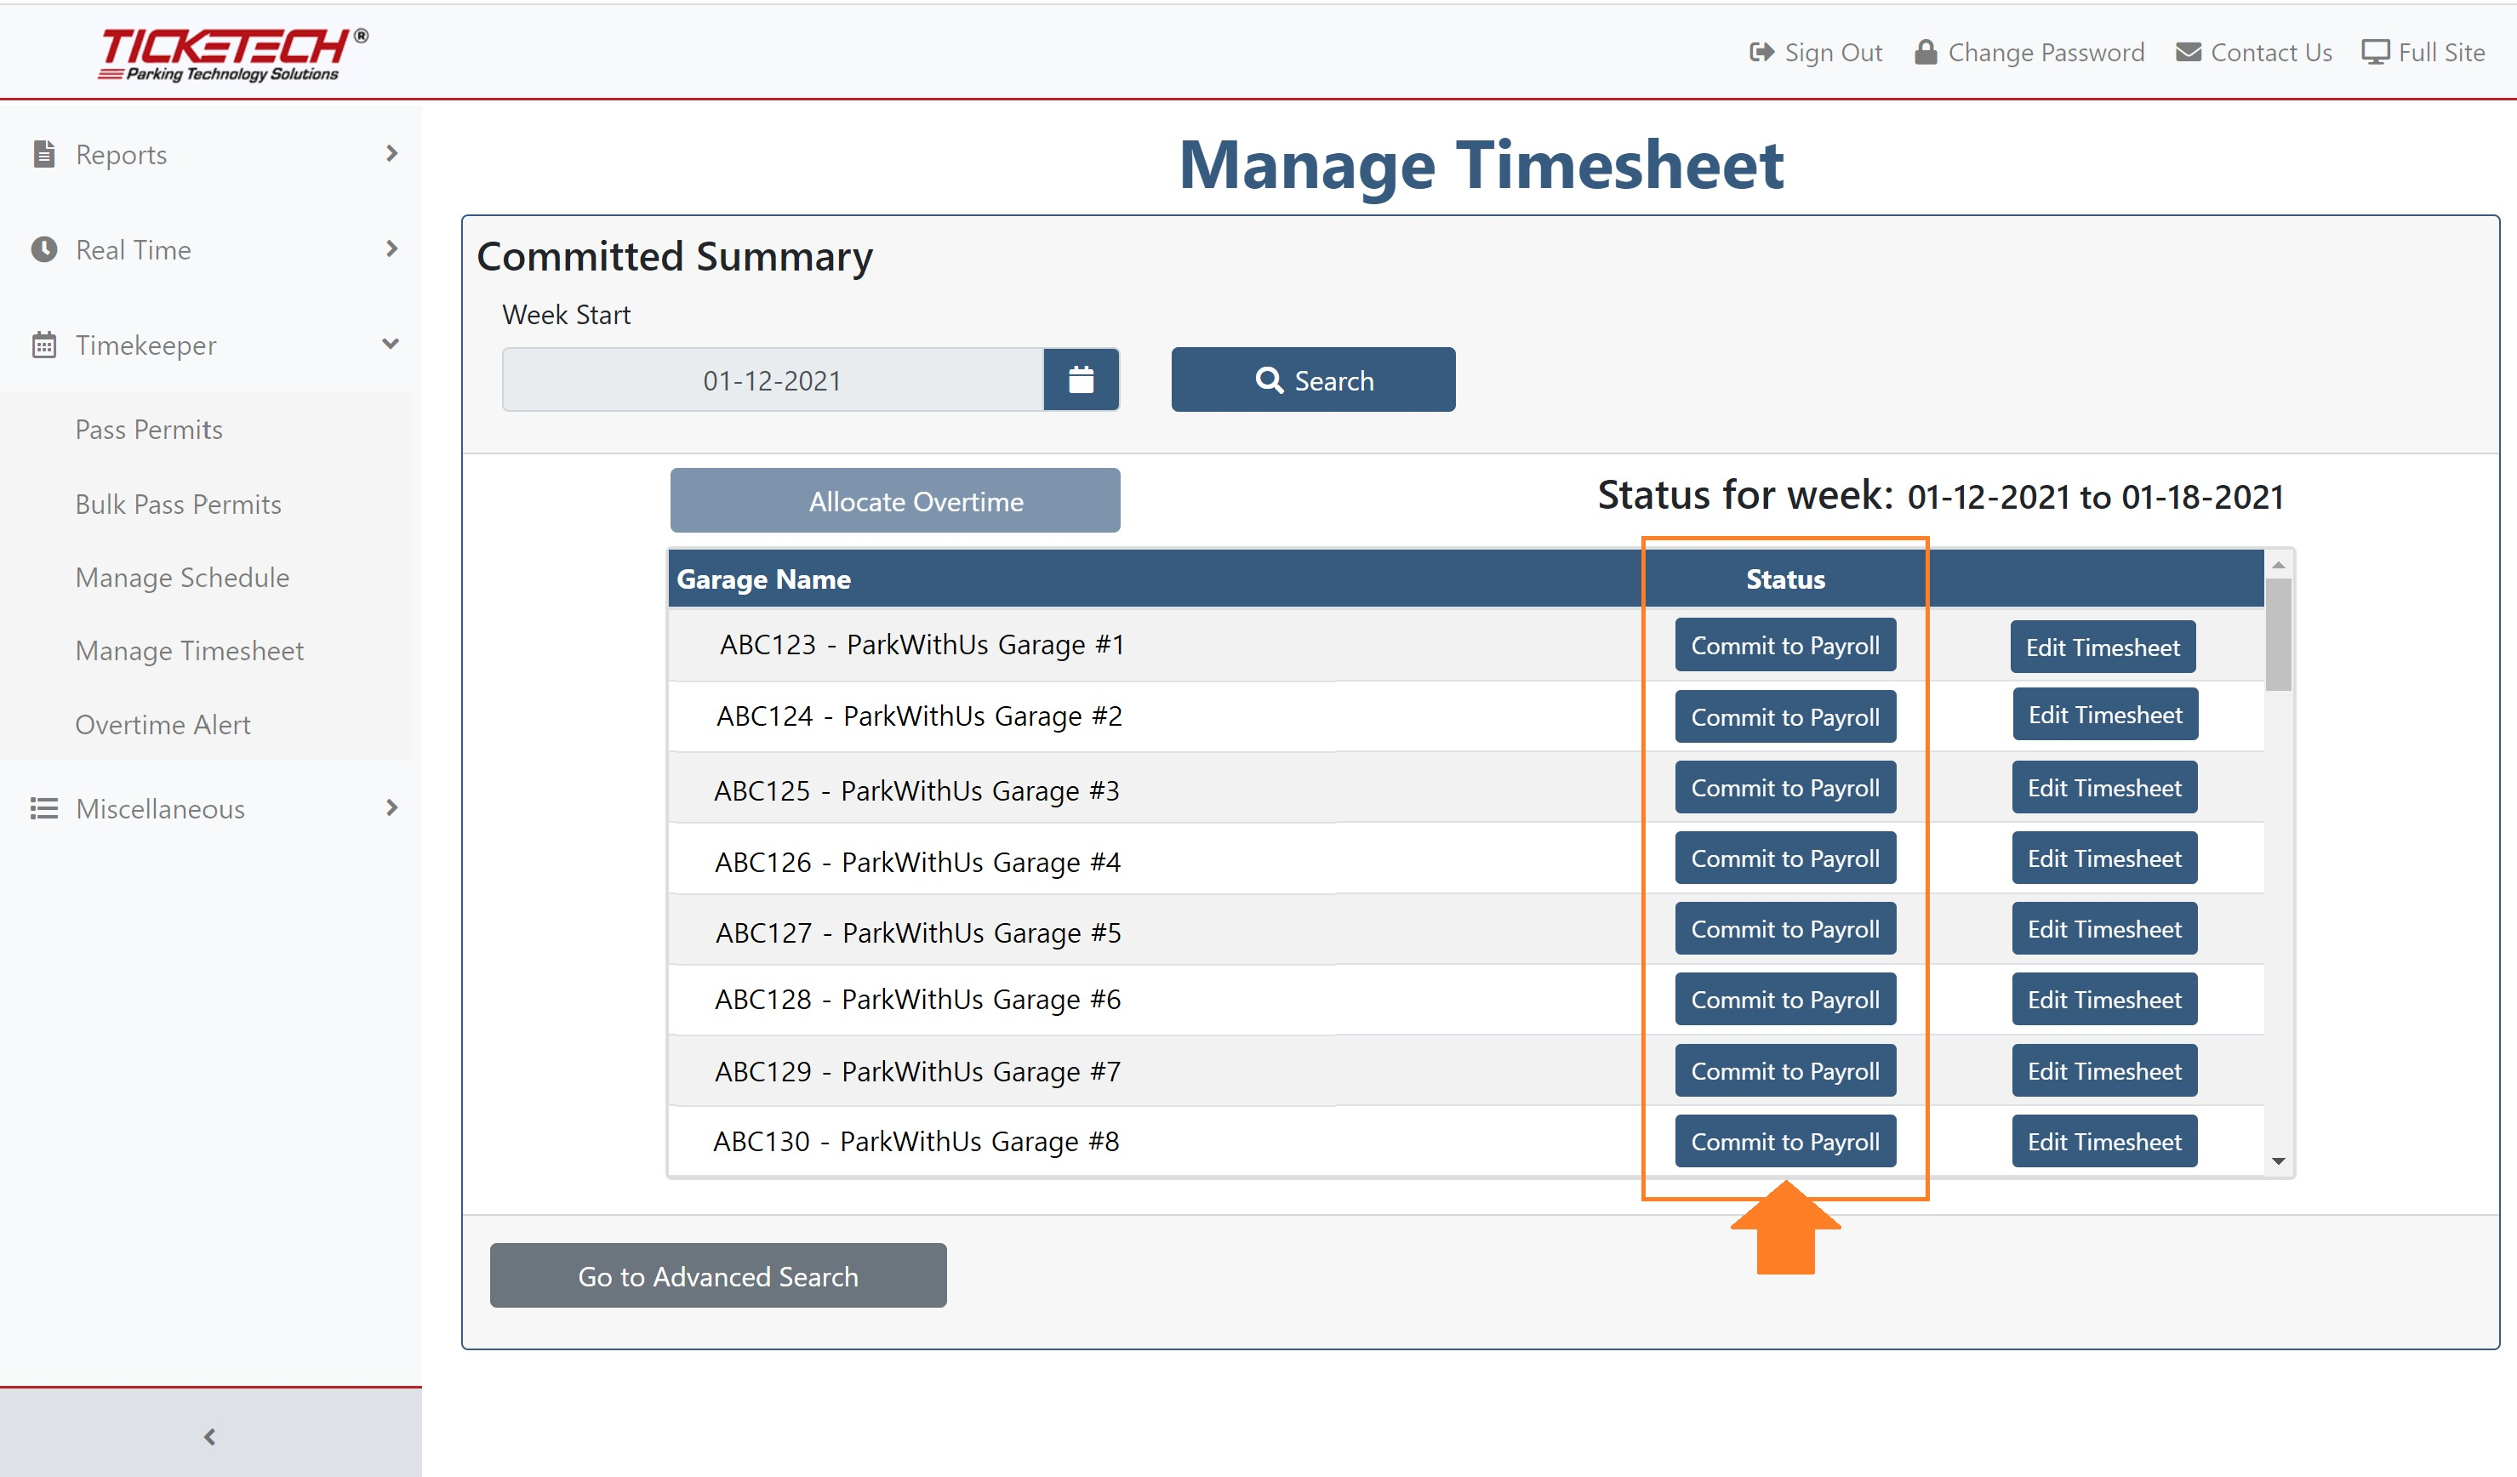Open Pass Permits in Timekeeper submenu
The width and height of the screenshot is (2517, 1477).
149,430
